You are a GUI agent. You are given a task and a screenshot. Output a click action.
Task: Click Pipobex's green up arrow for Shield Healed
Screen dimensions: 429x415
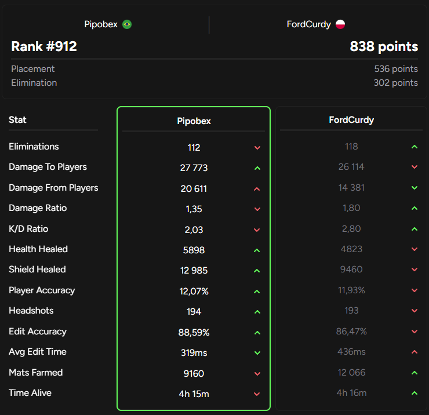(x=257, y=271)
